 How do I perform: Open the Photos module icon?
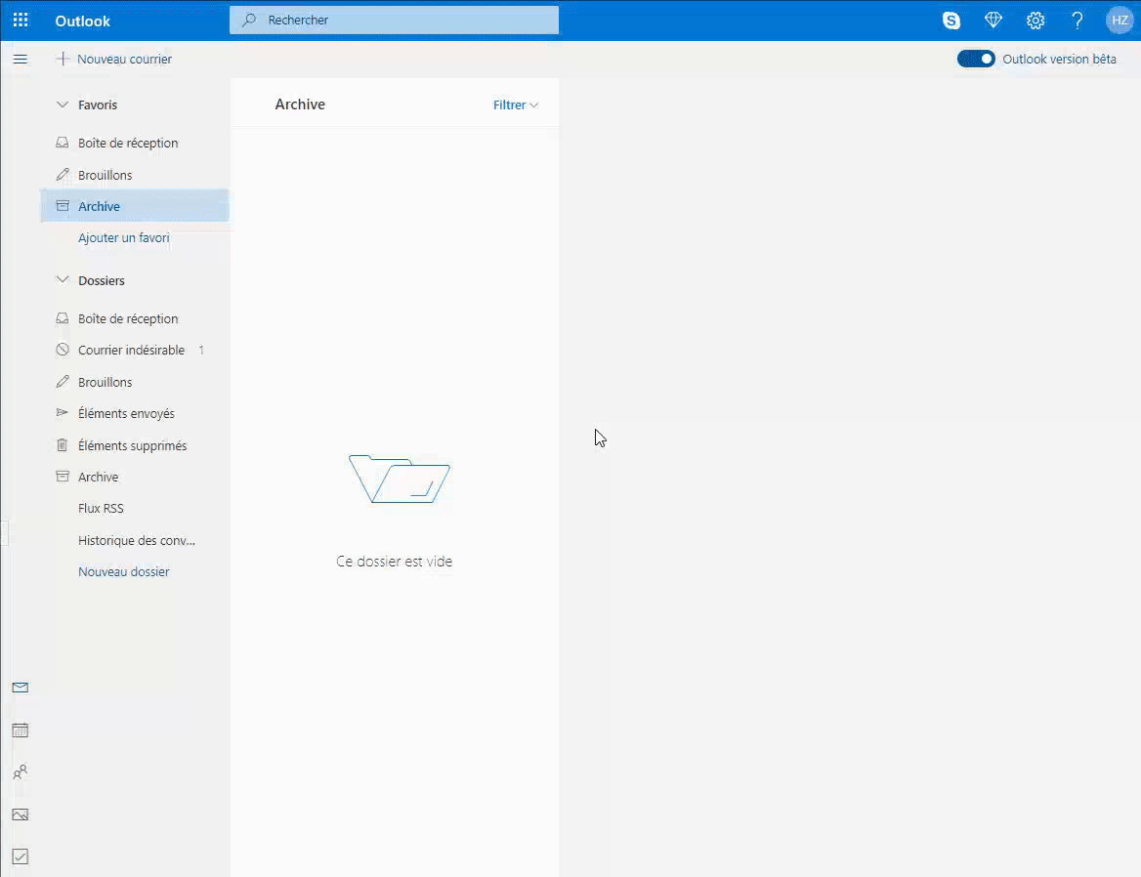(20, 814)
